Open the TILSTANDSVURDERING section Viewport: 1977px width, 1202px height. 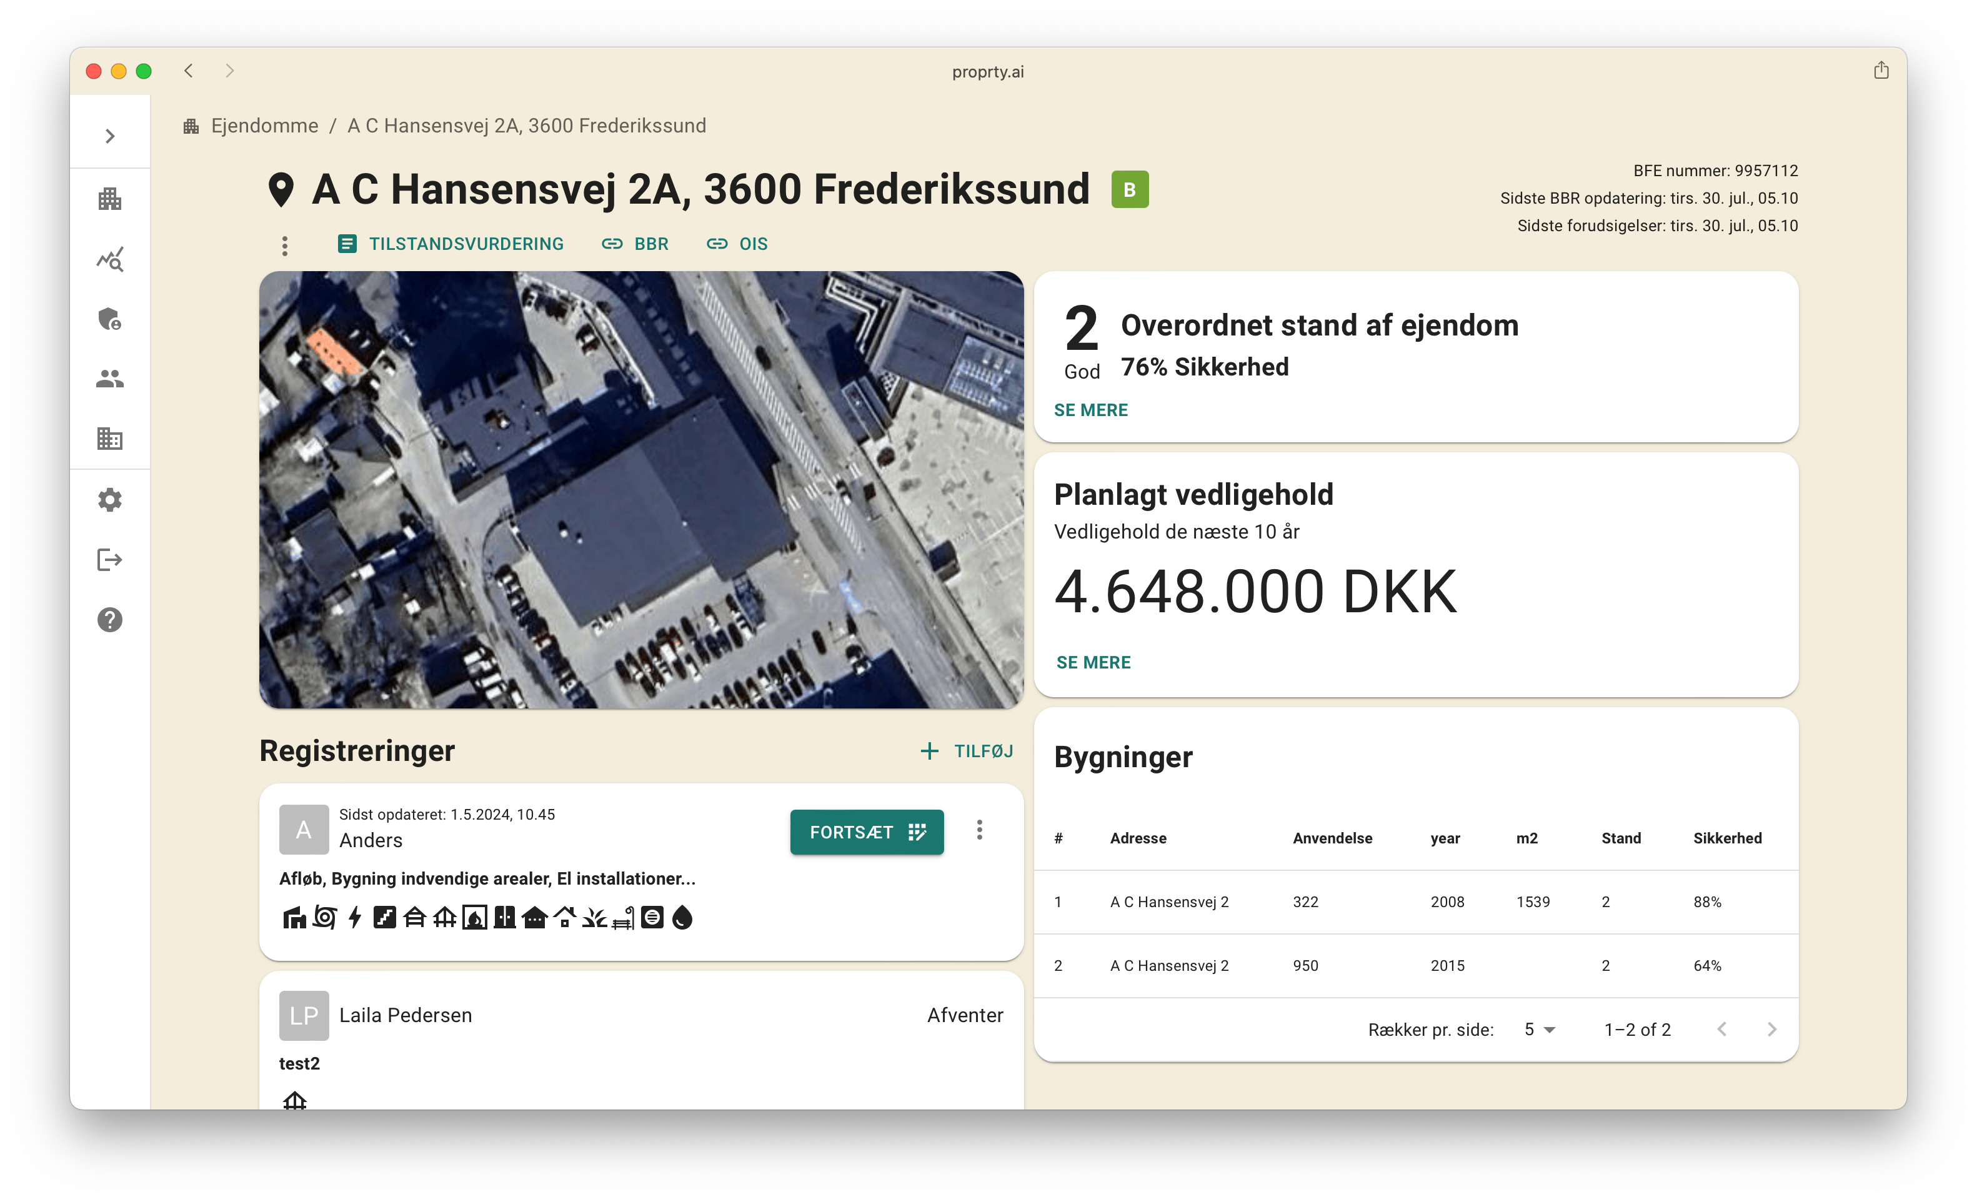point(452,244)
